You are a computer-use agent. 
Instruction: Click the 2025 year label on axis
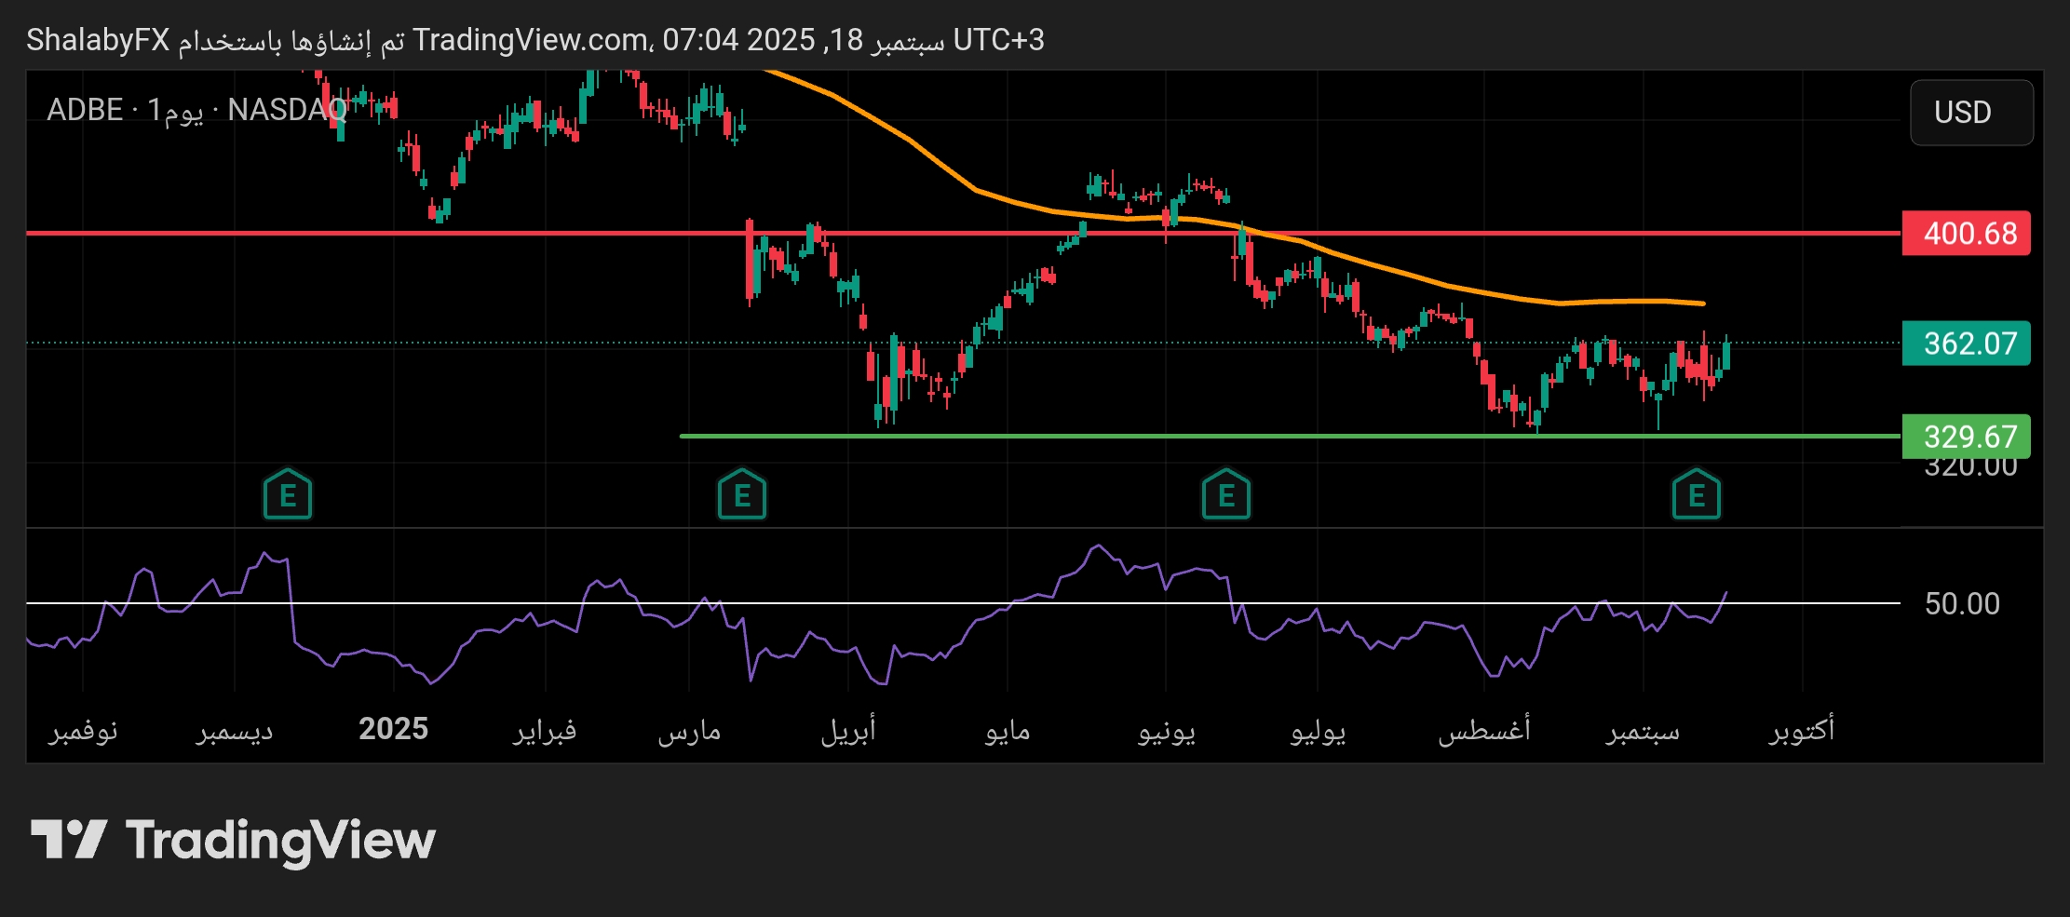pyautogui.click(x=393, y=729)
